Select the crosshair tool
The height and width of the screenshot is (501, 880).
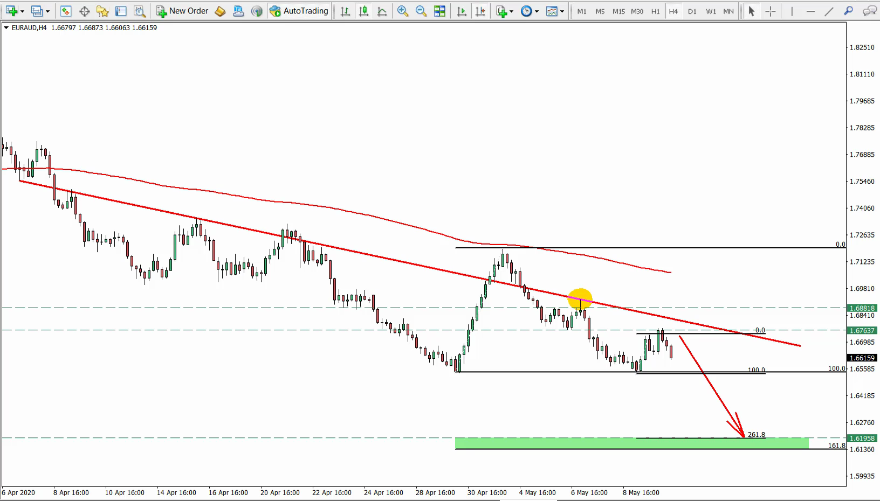click(771, 11)
